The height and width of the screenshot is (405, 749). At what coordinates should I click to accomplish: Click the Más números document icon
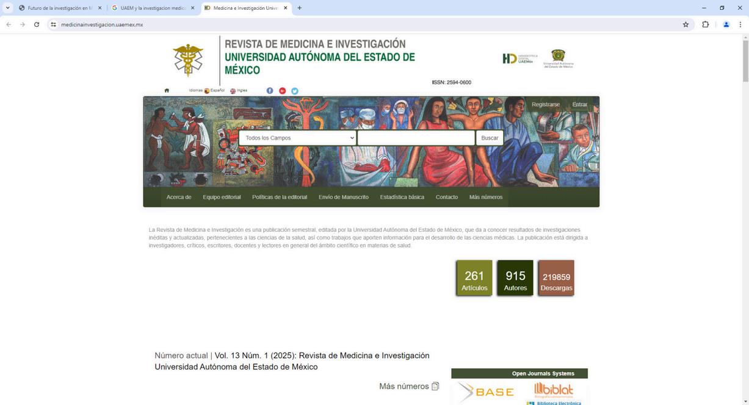click(435, 386)
